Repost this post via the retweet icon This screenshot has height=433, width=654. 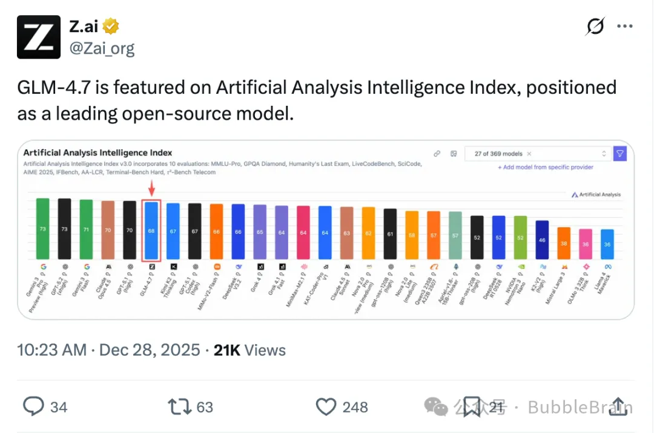coord(179,406)
